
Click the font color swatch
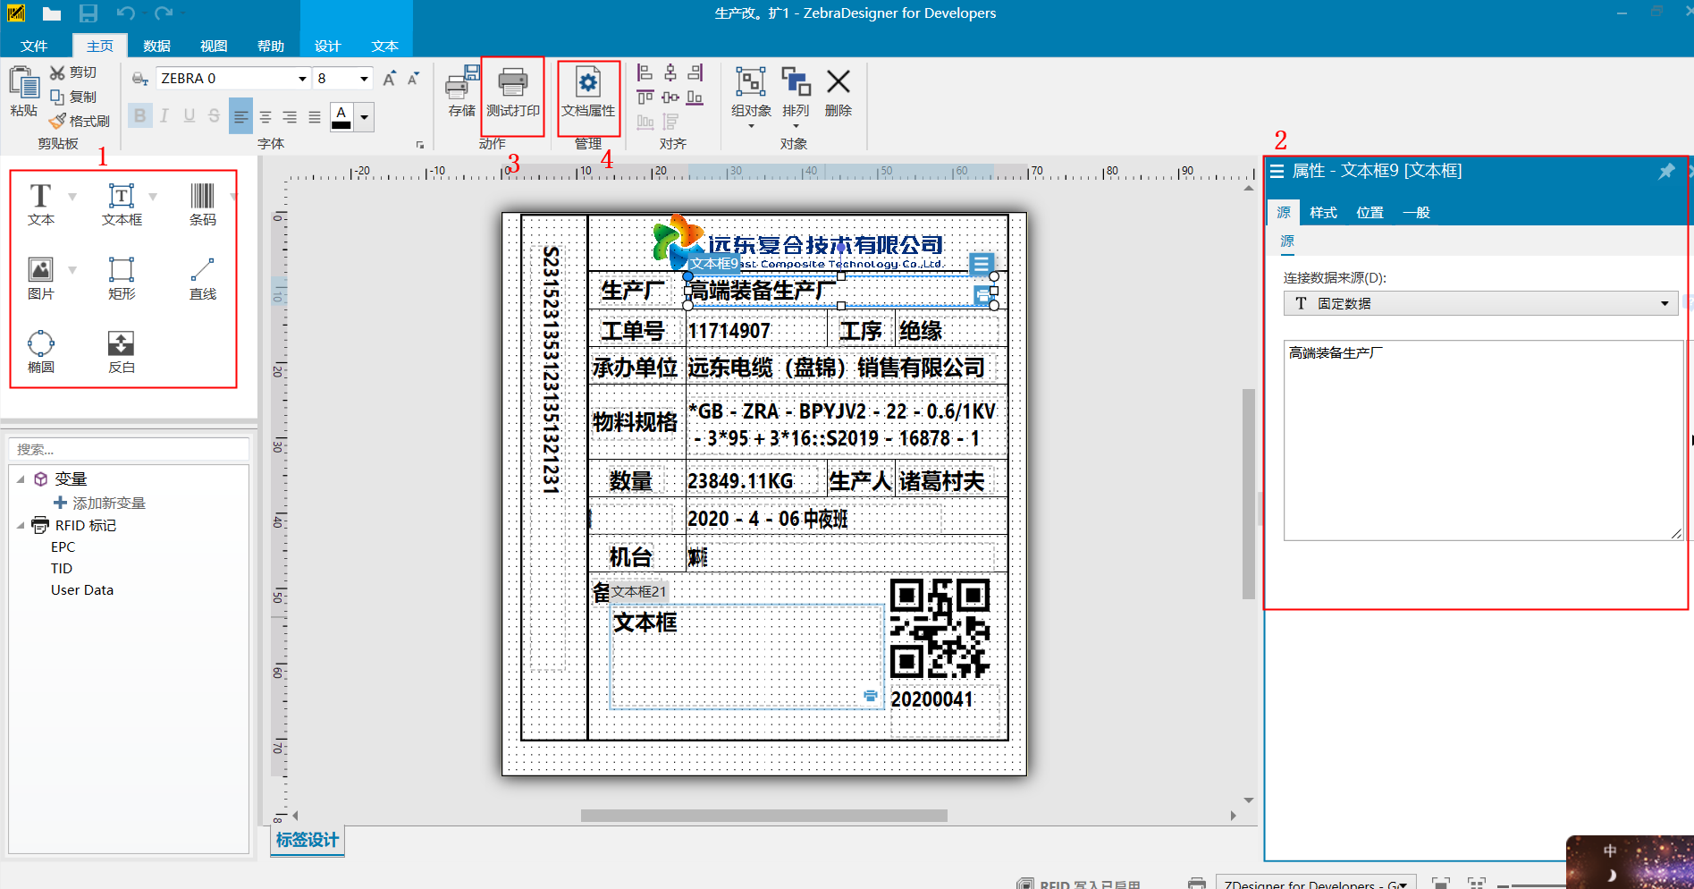coord(341,117)
